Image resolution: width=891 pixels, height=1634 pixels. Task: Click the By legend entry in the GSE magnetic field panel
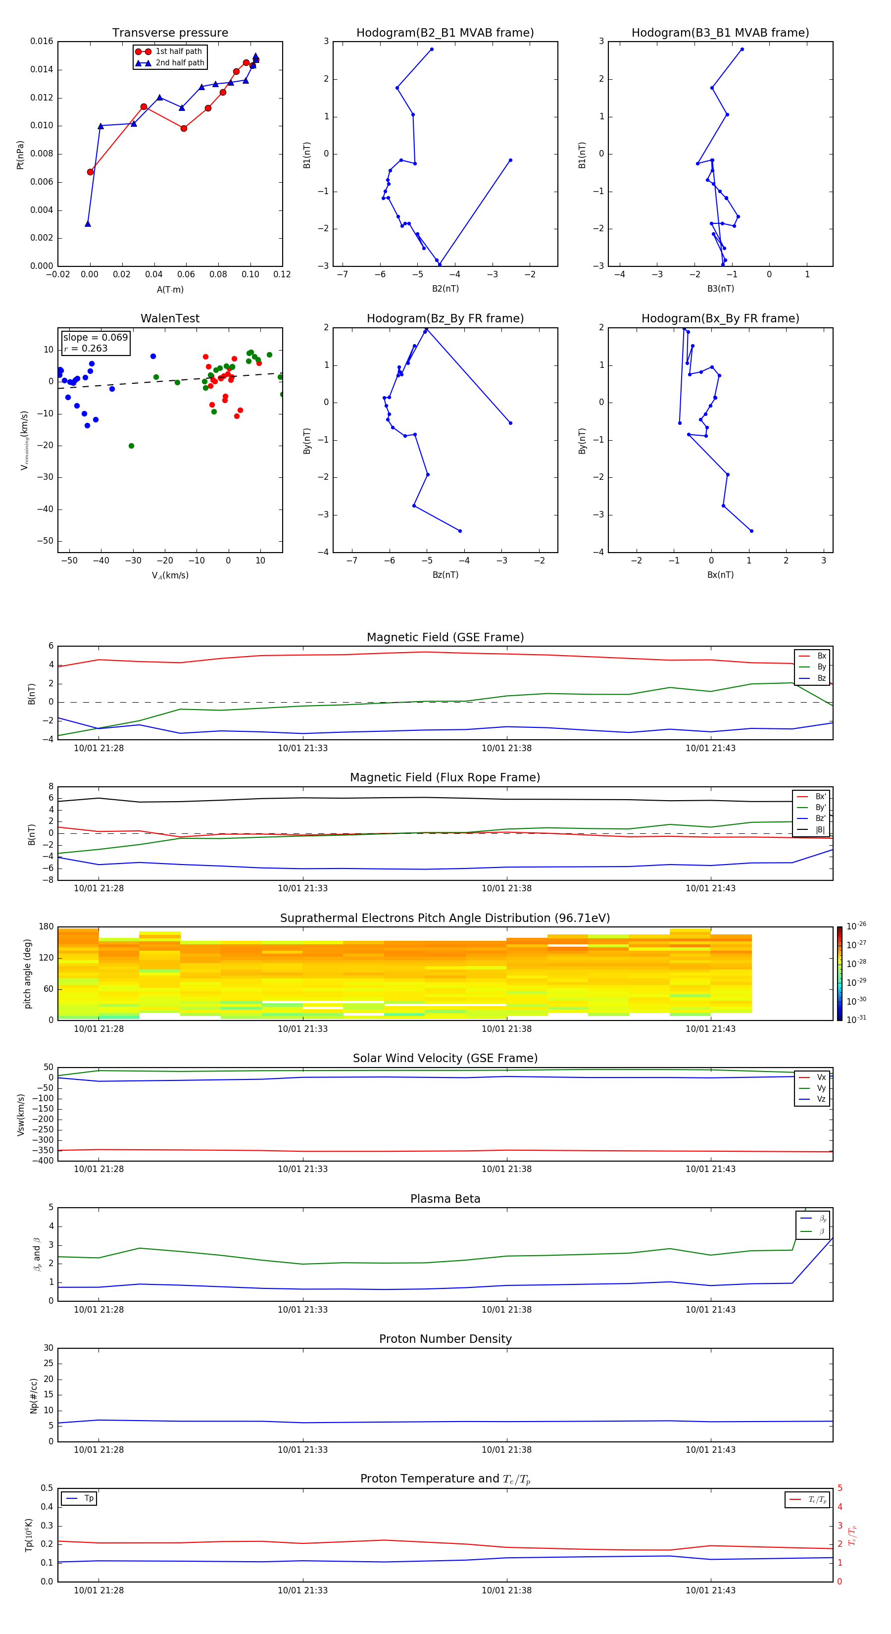tap(813, 666)
